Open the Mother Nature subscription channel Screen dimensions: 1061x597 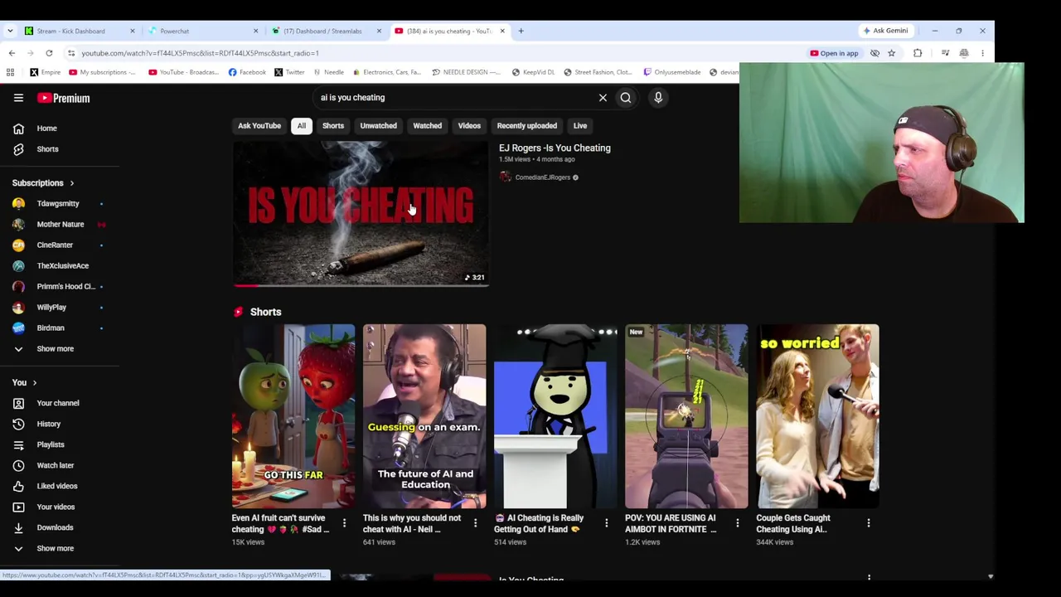point(60,224)
